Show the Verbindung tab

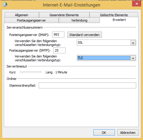pos(79,20)
